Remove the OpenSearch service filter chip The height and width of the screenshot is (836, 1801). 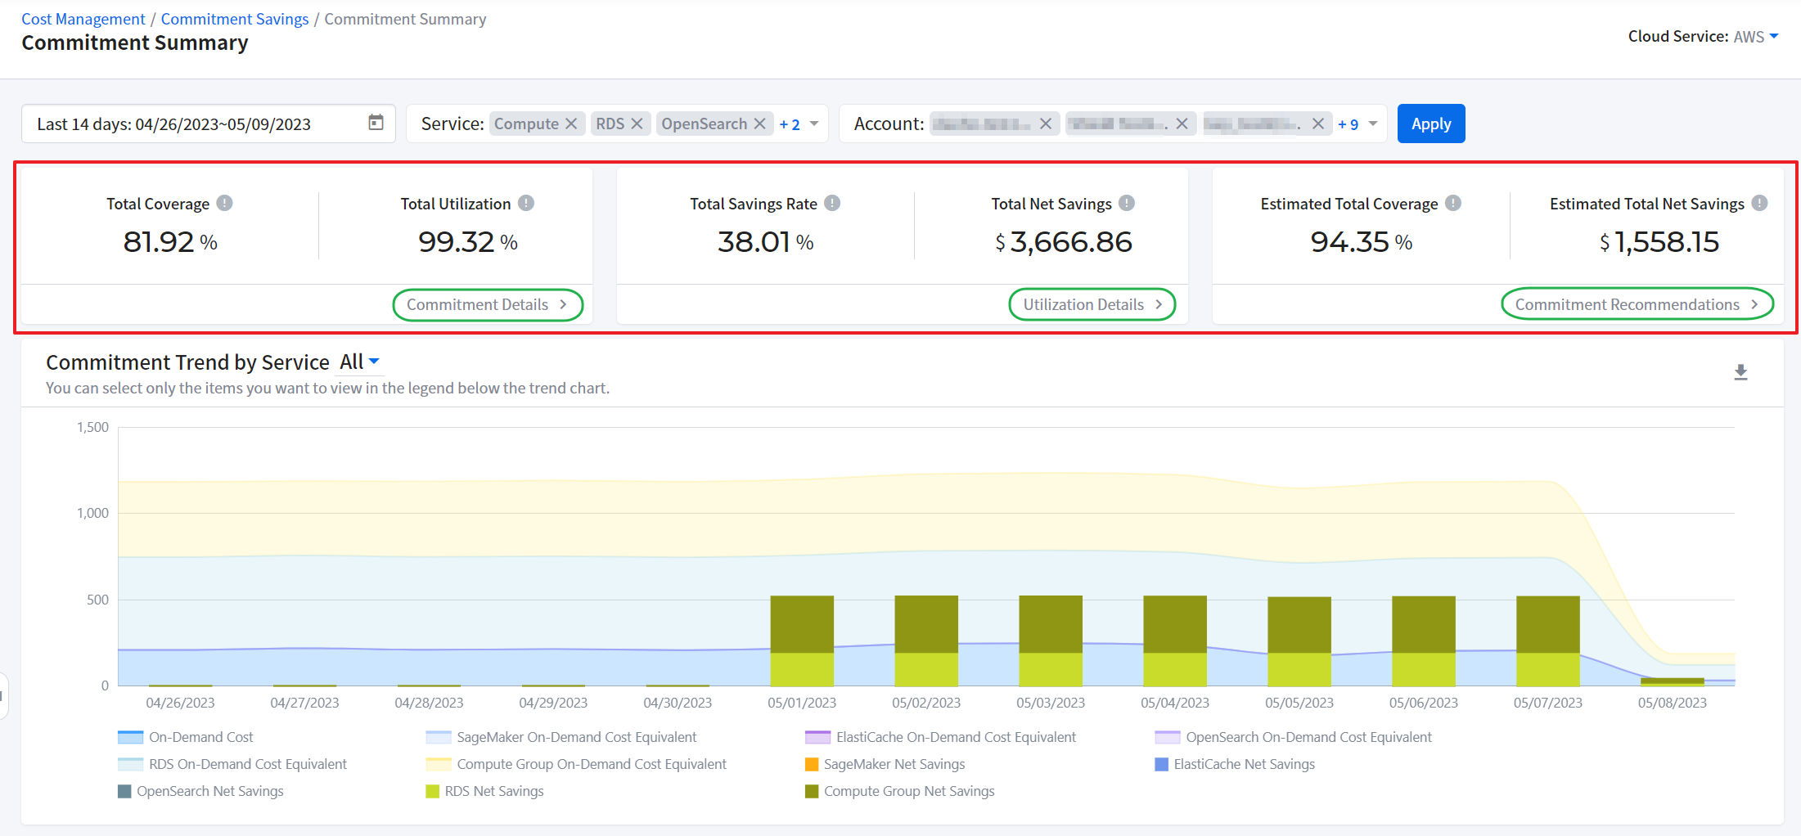759,124
